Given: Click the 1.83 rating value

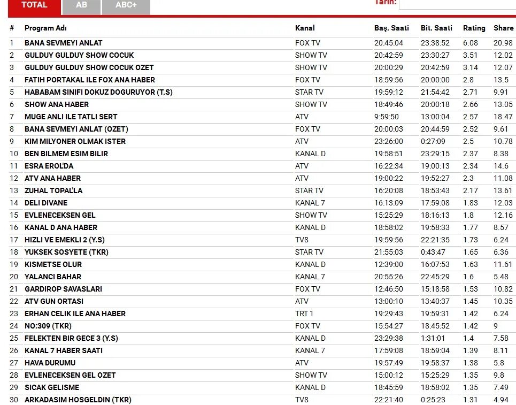Looking at the screenshot, I should click(x=470, y=203).
